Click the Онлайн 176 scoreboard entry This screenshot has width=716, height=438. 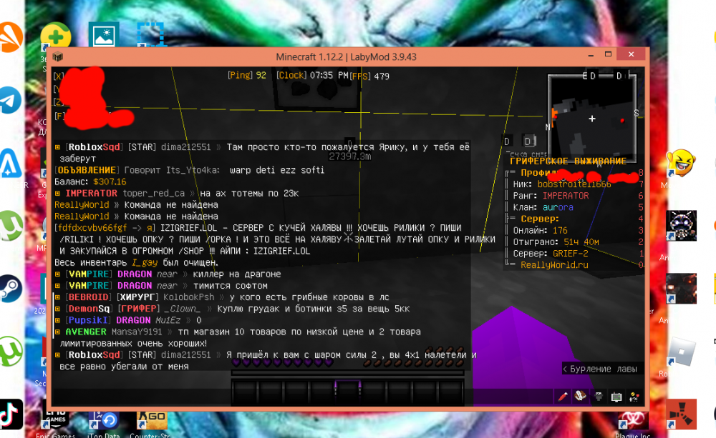(x=540, y=231)
